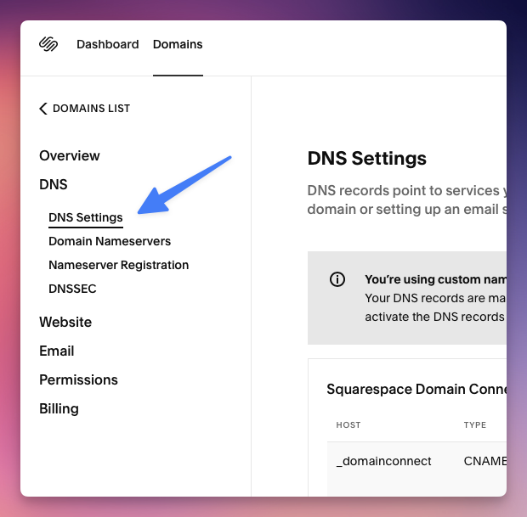Open Domain Nameservers page
Screen dimensions: 527x517
pos(110,241)
